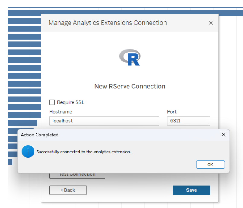This screenshot has height=208, width=243.
Task: Close the Manage Analytics Extensions Connection dialog
Action: point(211,23)
